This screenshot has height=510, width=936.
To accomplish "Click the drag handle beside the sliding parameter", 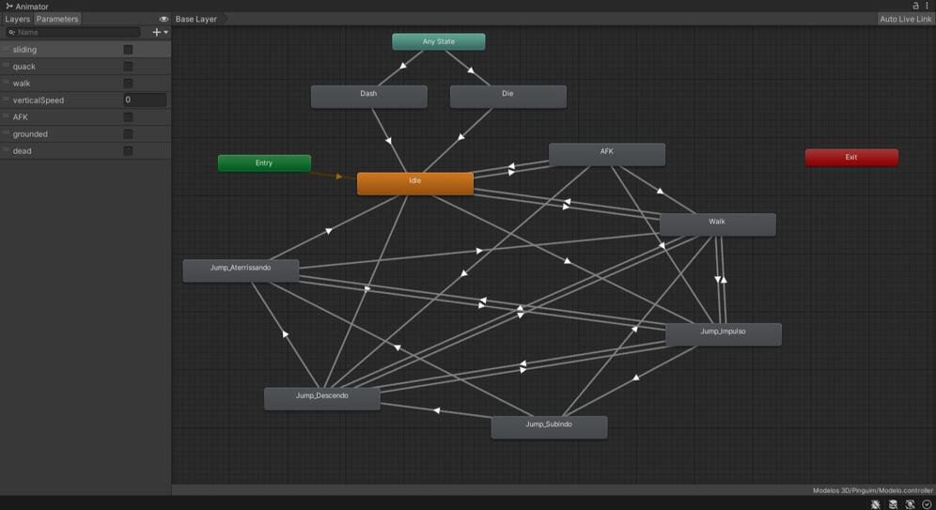I will (x=6, y=49).
